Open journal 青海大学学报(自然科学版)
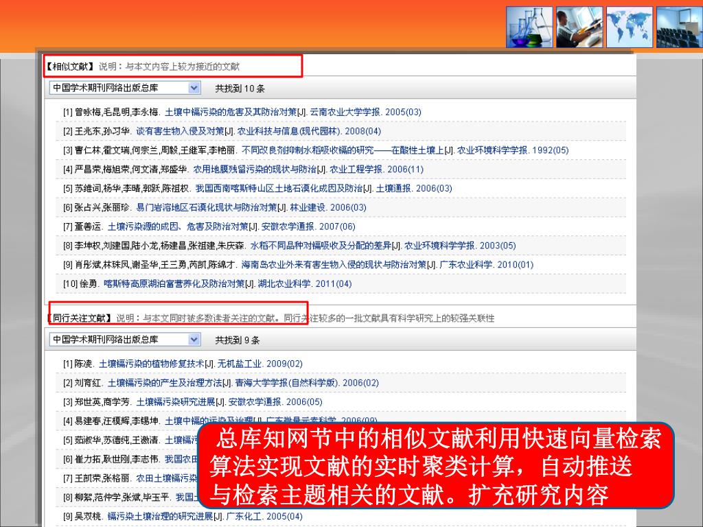Screen dimensions: 703x527 (x=286, y=383)
